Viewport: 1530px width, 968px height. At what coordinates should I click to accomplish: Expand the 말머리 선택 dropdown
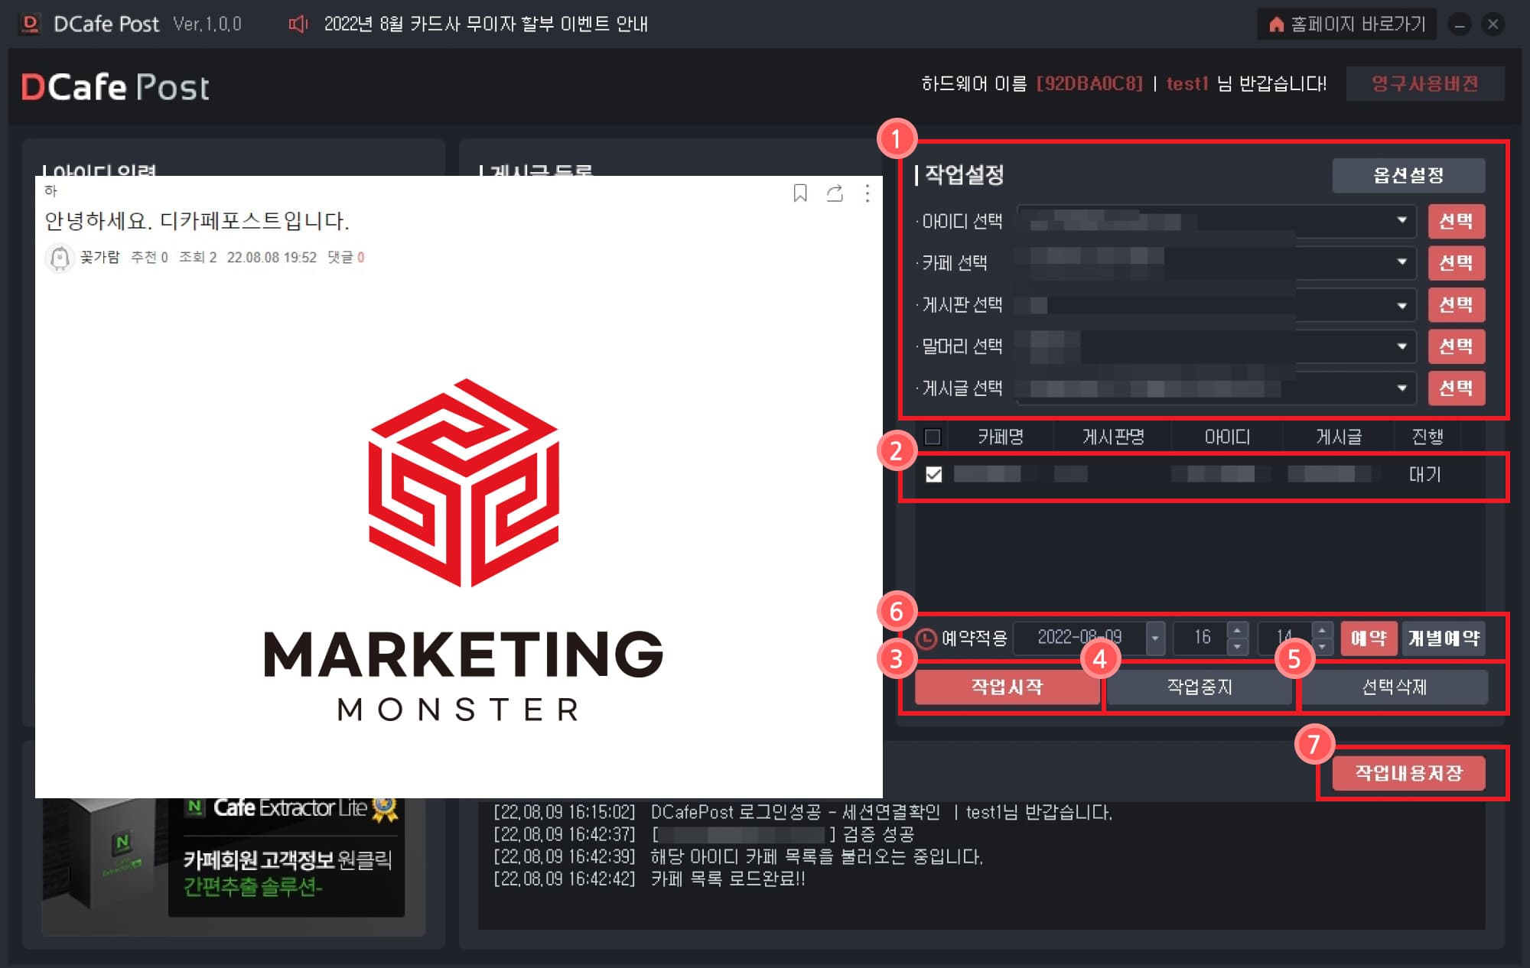1401,346
